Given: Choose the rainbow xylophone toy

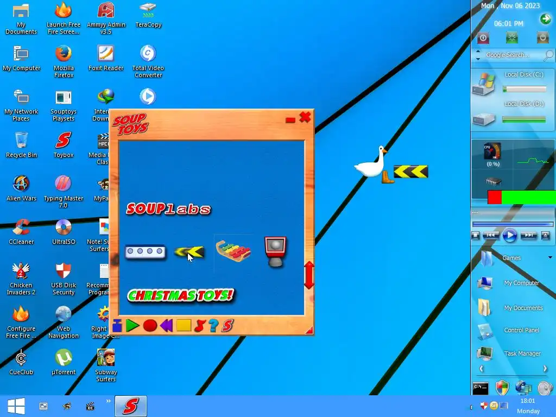Looking at the screenshot, I should 233,251.
